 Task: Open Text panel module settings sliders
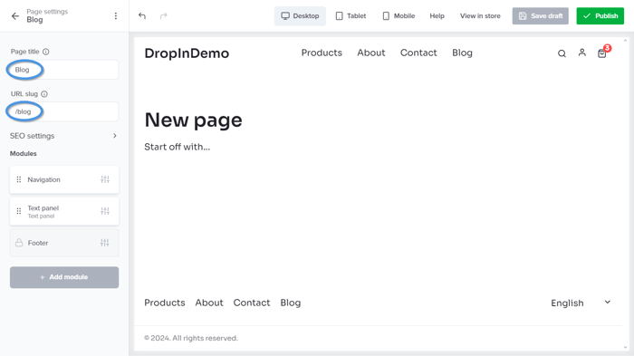point(105,211)
